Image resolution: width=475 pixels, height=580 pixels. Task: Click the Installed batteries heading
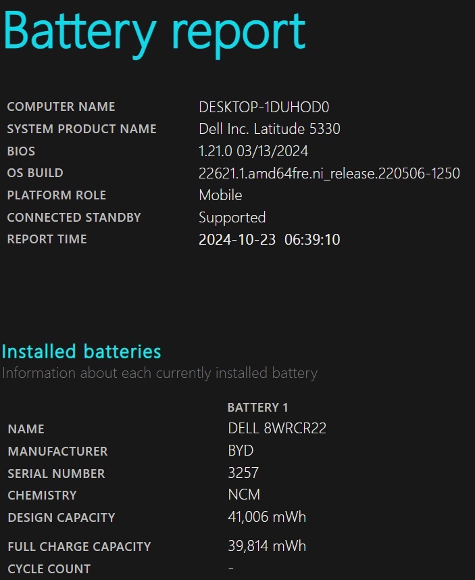click(x=82, y=352)
